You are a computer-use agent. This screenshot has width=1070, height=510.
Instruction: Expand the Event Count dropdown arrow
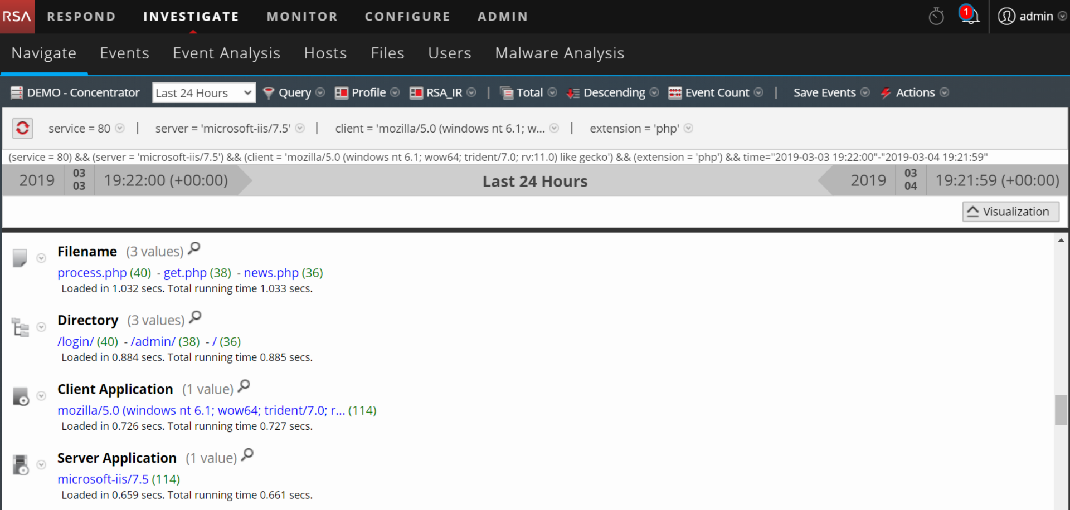coord(758,92)
